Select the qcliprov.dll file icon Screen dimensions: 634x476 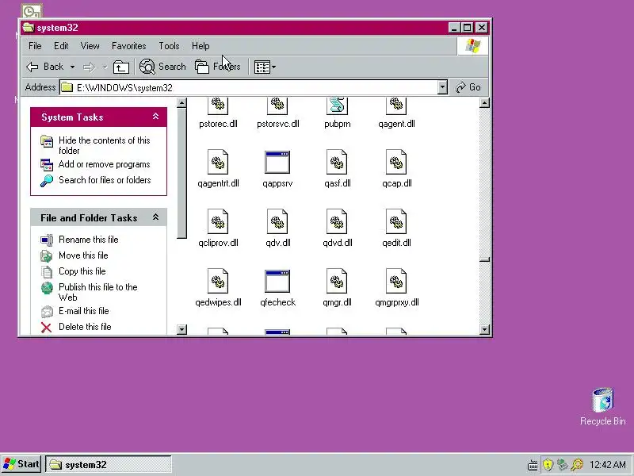tap(218, 221)
